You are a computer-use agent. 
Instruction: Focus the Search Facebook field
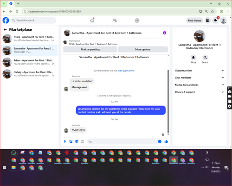[33, 20]
